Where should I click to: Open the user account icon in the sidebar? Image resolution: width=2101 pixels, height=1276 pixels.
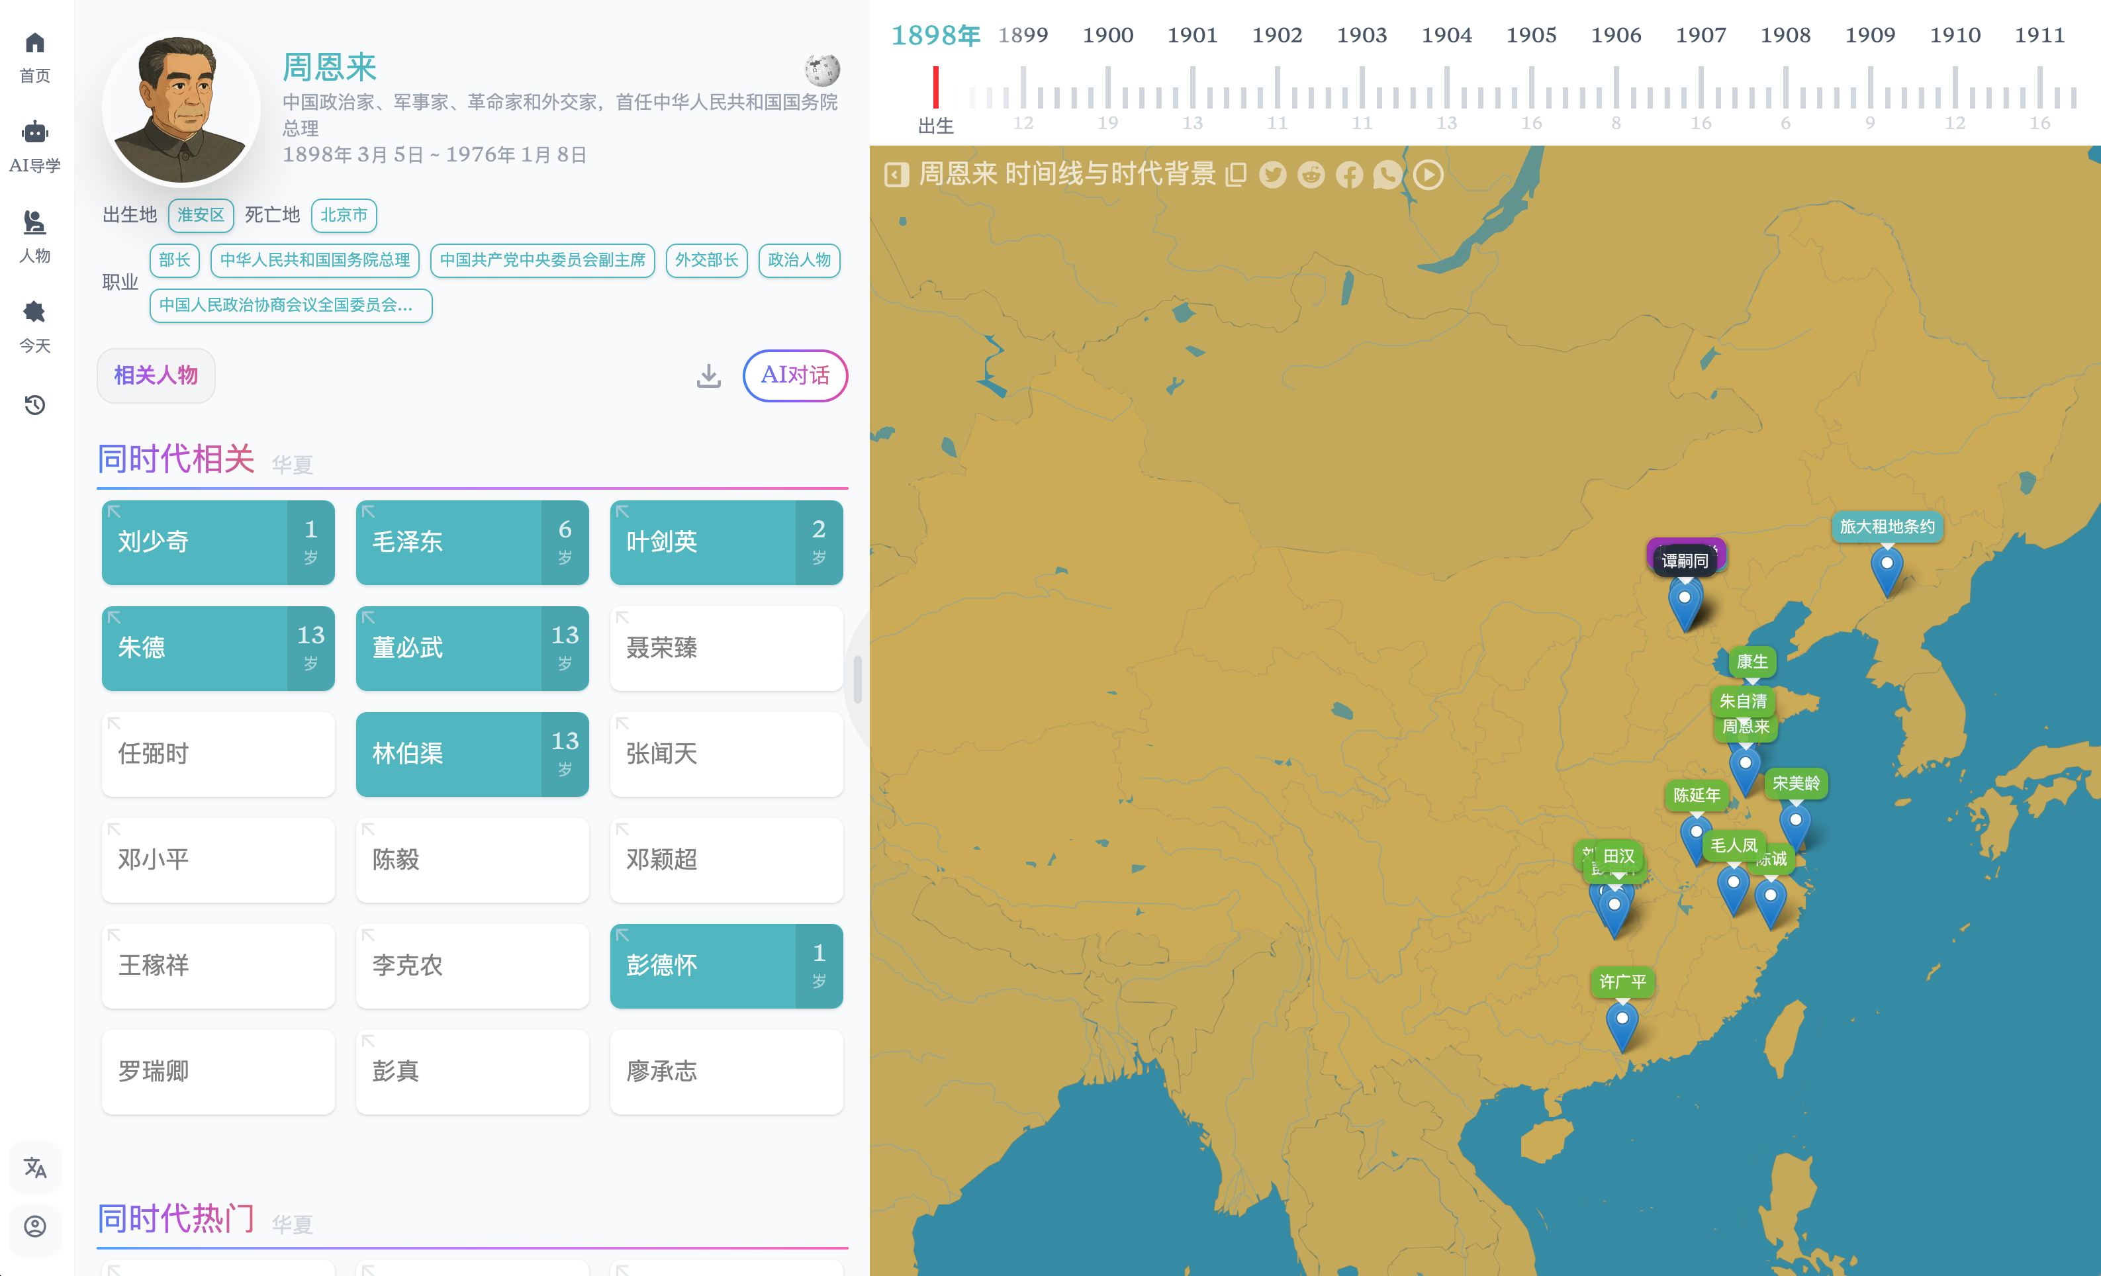[35, 1226]
